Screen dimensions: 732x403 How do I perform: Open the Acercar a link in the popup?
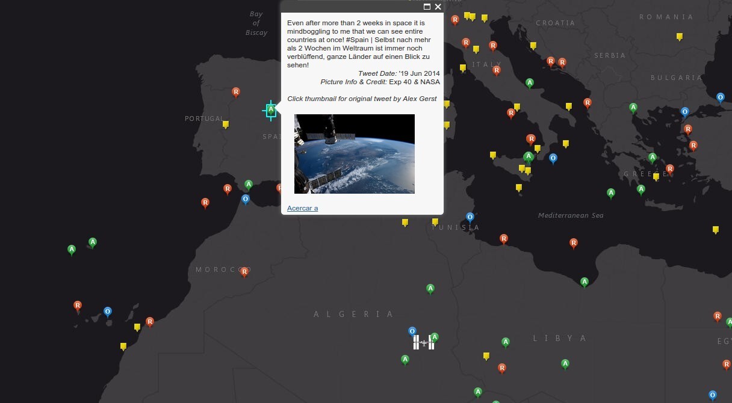[303, 208]
